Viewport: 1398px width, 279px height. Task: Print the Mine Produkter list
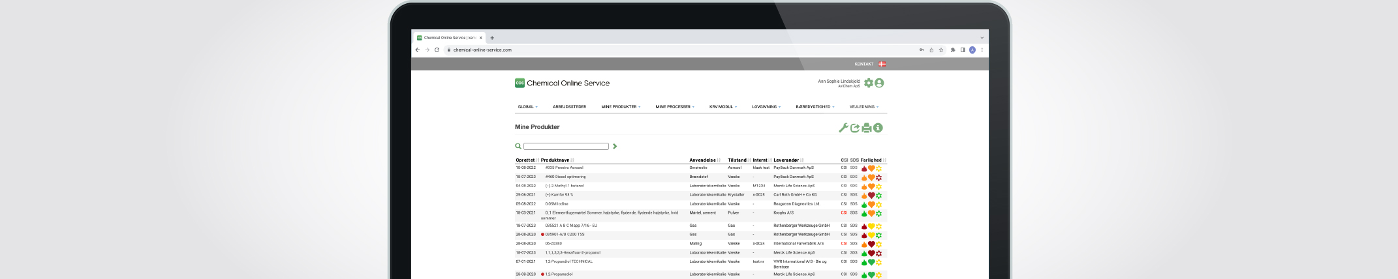point(867,128)
